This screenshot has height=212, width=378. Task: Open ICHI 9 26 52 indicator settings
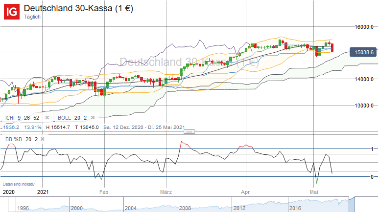click(x=22, y=118)
